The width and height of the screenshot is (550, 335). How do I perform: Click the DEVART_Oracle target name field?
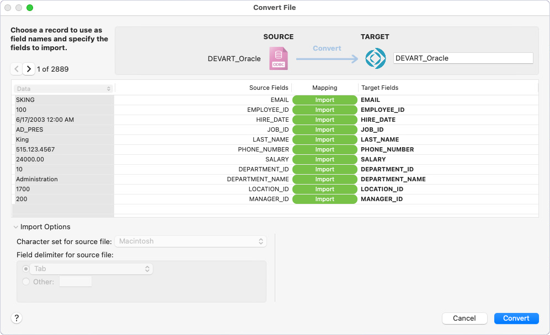463,58
